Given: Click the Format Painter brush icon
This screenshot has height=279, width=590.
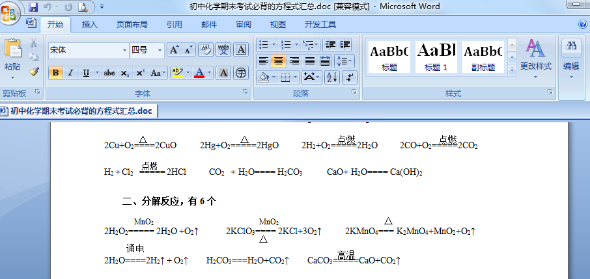Looking at the screenshot, I should (34, 72).
